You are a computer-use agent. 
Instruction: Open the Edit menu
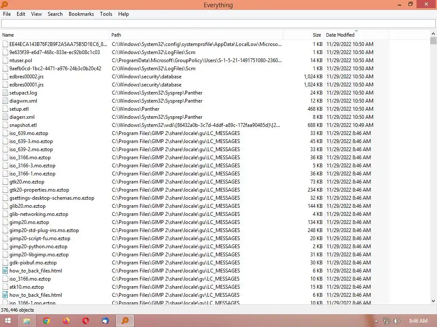click(20, 14)
